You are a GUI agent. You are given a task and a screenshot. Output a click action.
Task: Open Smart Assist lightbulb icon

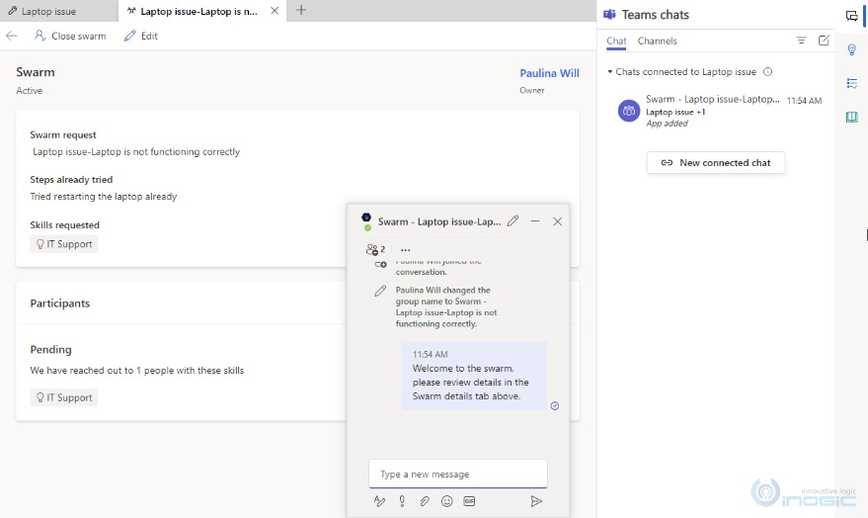[x=852, y=49]
